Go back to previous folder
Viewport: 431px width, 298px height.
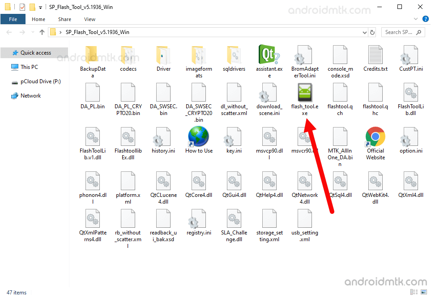click(9, 32)
